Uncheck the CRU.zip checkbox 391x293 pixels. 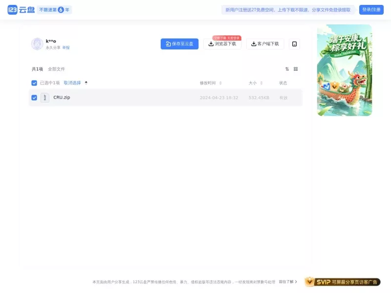[34, 98]
